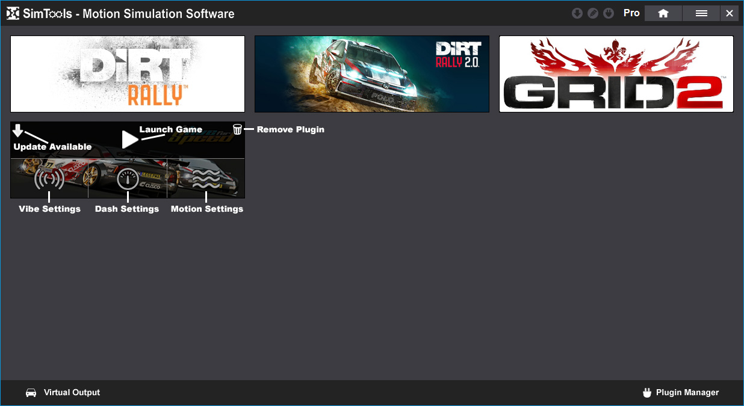Go to the Home screen button

point(663,13)
